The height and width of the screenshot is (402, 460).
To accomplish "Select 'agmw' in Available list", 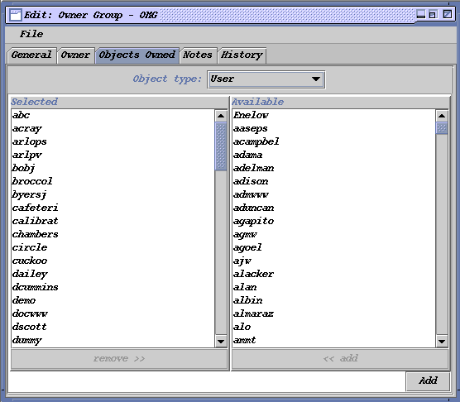I will [334, 234].
